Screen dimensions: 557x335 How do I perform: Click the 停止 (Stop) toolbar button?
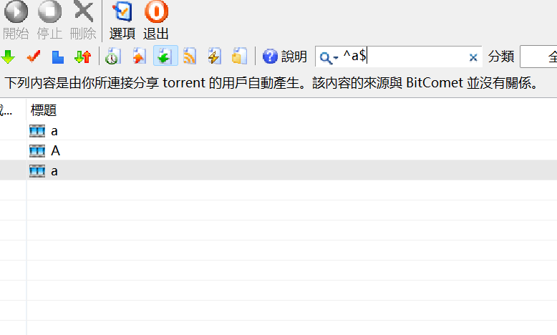49,20
